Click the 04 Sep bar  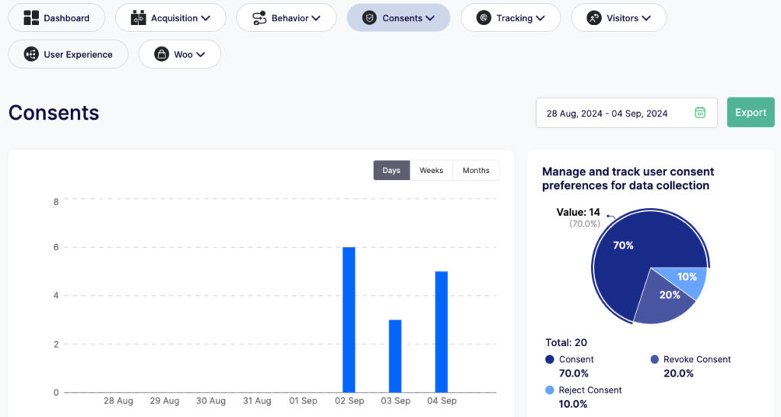[x=442, y=332]
